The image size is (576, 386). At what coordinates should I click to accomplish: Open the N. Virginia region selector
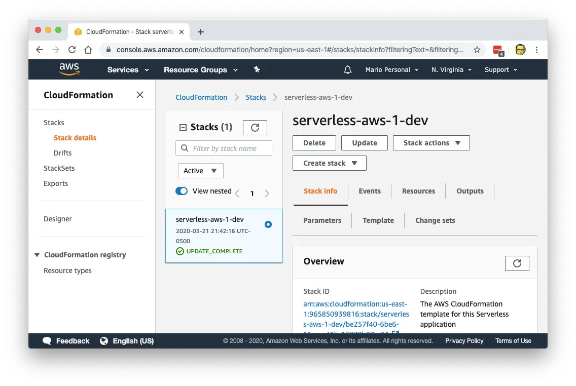[451, 70]
